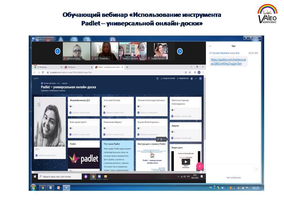Select Наталья participant video thumbnail
The image size is (284, 213).
click(76, 51)
